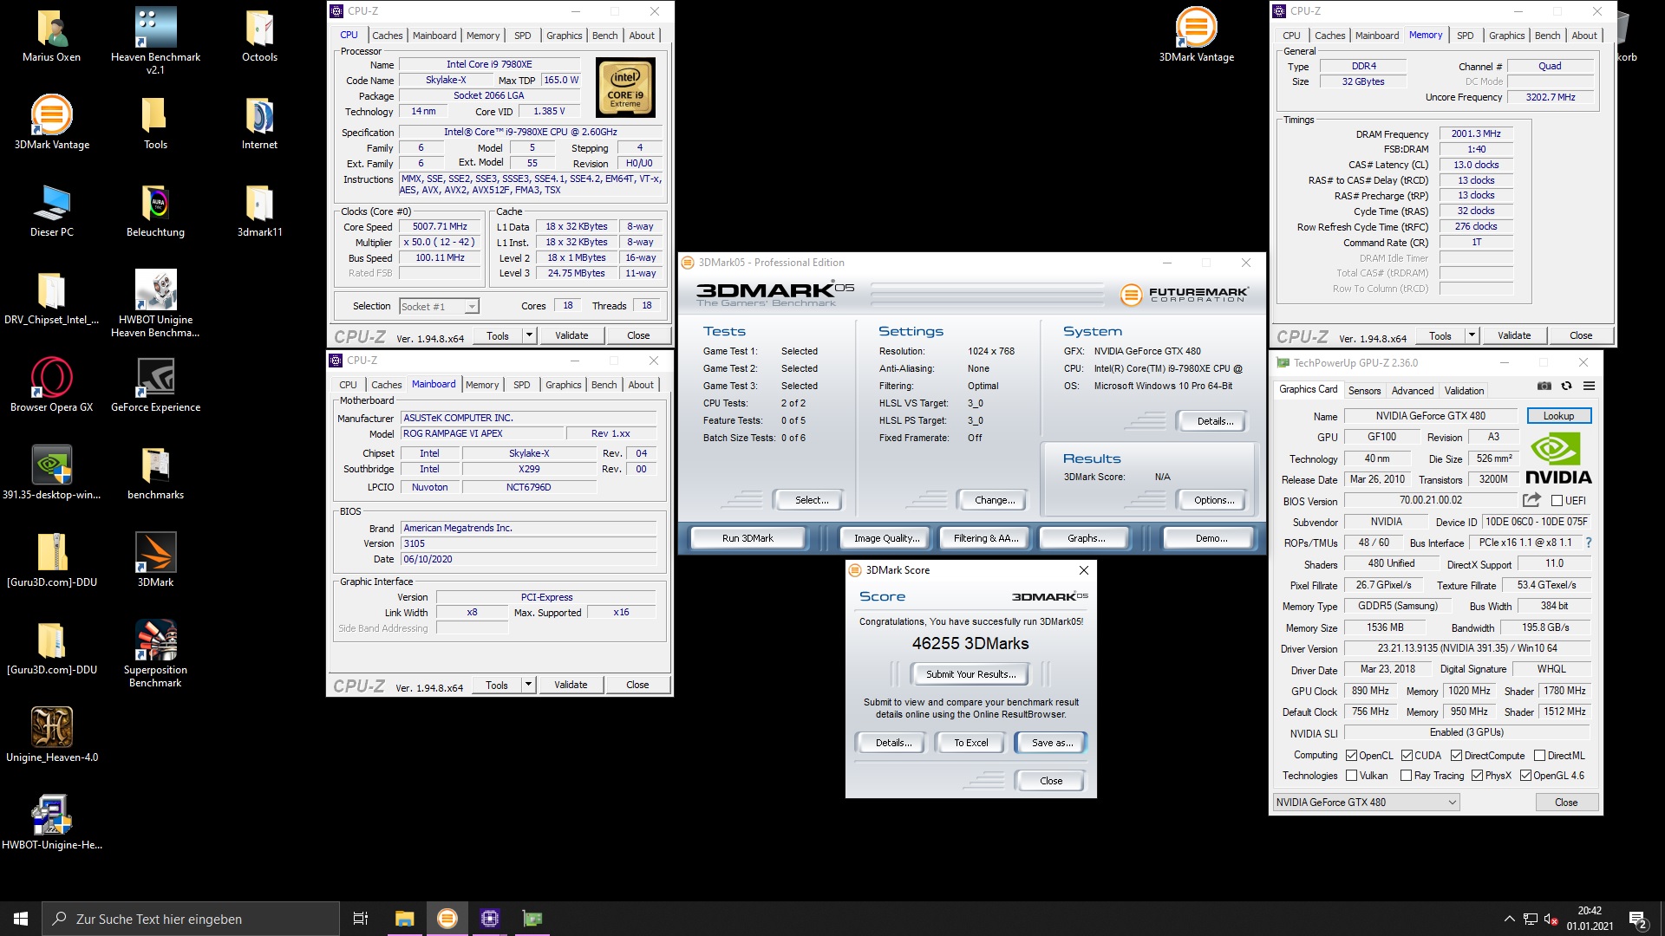Switch to the Advanced tab in GPU-Z
This screenshot has width=1665, height=936.
click(x=1413, y=391)
